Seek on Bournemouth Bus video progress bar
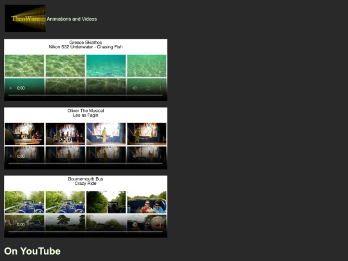Screen dimensions: 348x261 coord(86,231)
